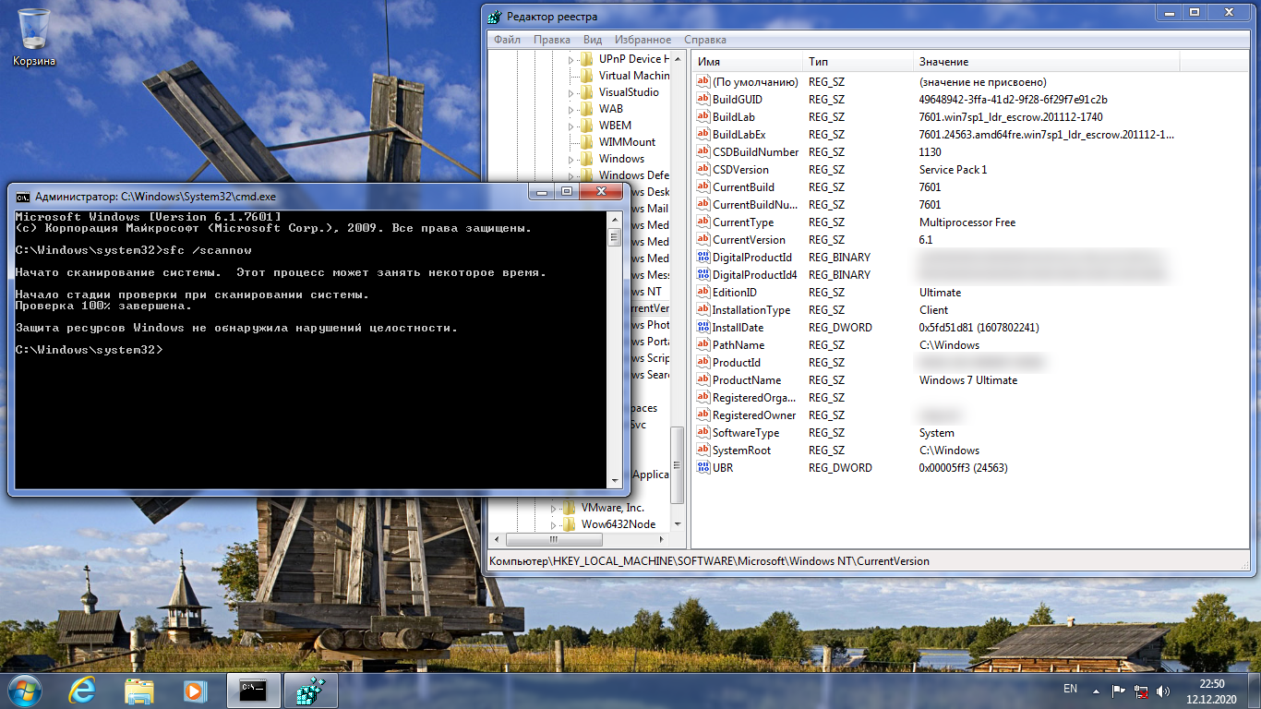Click the ProductName string value icon

coord(703,379)
